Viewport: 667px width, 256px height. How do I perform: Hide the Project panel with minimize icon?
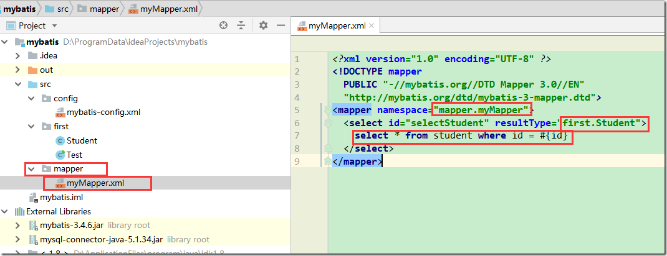pyautogui.click(x=281, y=25)
